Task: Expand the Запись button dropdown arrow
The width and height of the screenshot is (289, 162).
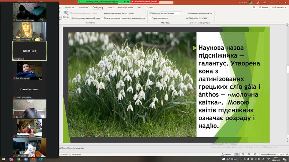Action: point(66,19)
